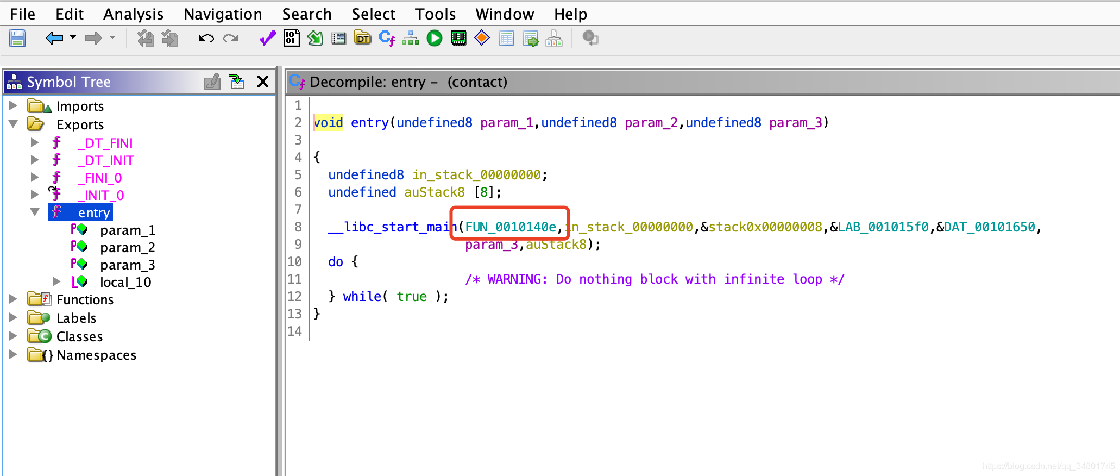1120x476 pixels.
Task: Expand the Imports folder
Action: pyautogui.click(x=14, y=105)
